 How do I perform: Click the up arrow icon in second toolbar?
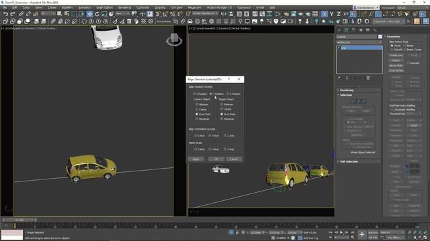point(300,21)
